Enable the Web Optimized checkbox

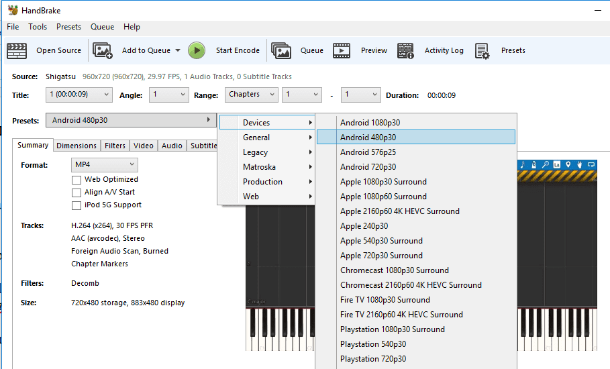tap(77, 180)
